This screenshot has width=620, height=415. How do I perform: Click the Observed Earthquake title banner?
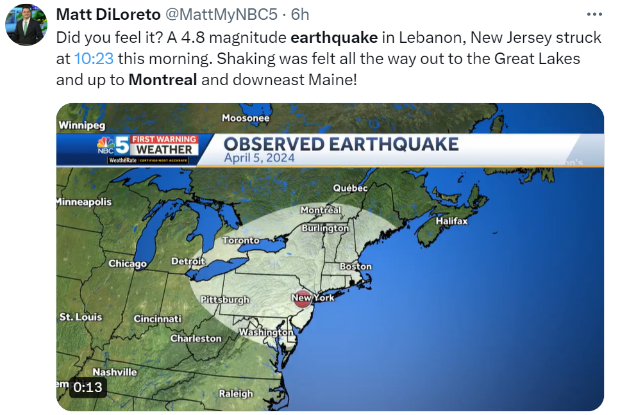click(x=341, y=143)
